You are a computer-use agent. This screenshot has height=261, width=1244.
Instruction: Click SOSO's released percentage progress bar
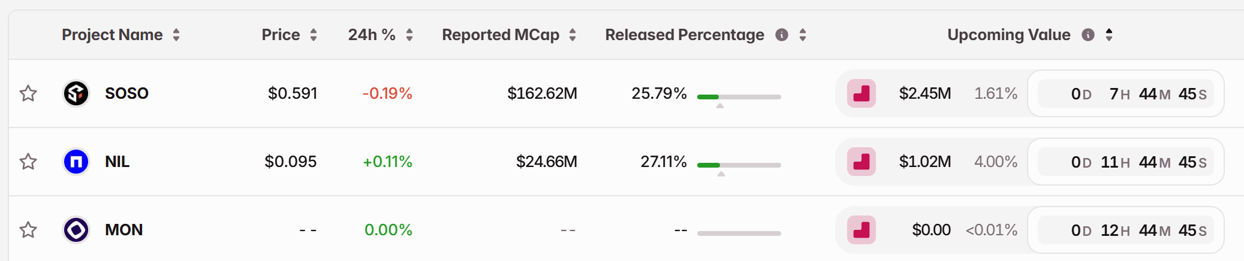[739, 96]
